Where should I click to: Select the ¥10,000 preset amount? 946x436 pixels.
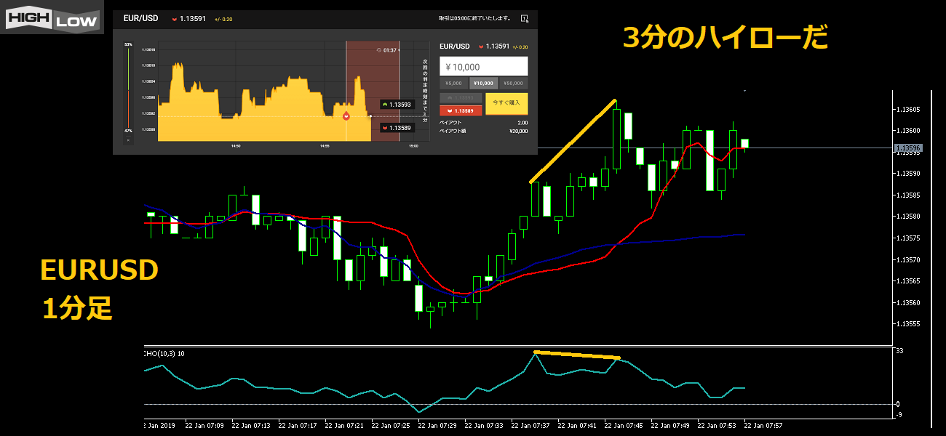point(483,83)
